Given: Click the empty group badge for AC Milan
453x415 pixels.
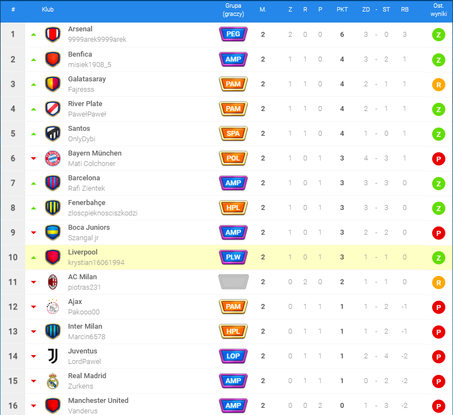Looking at the screenshot, I should 233,282.
